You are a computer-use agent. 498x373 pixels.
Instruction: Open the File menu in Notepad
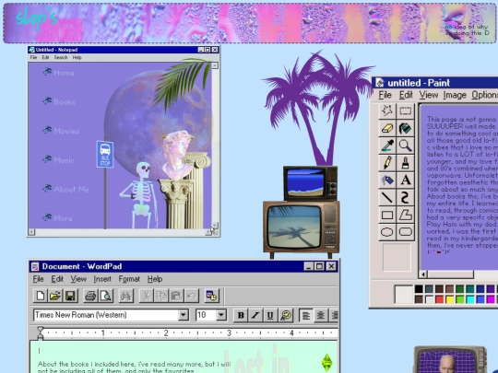33,57
